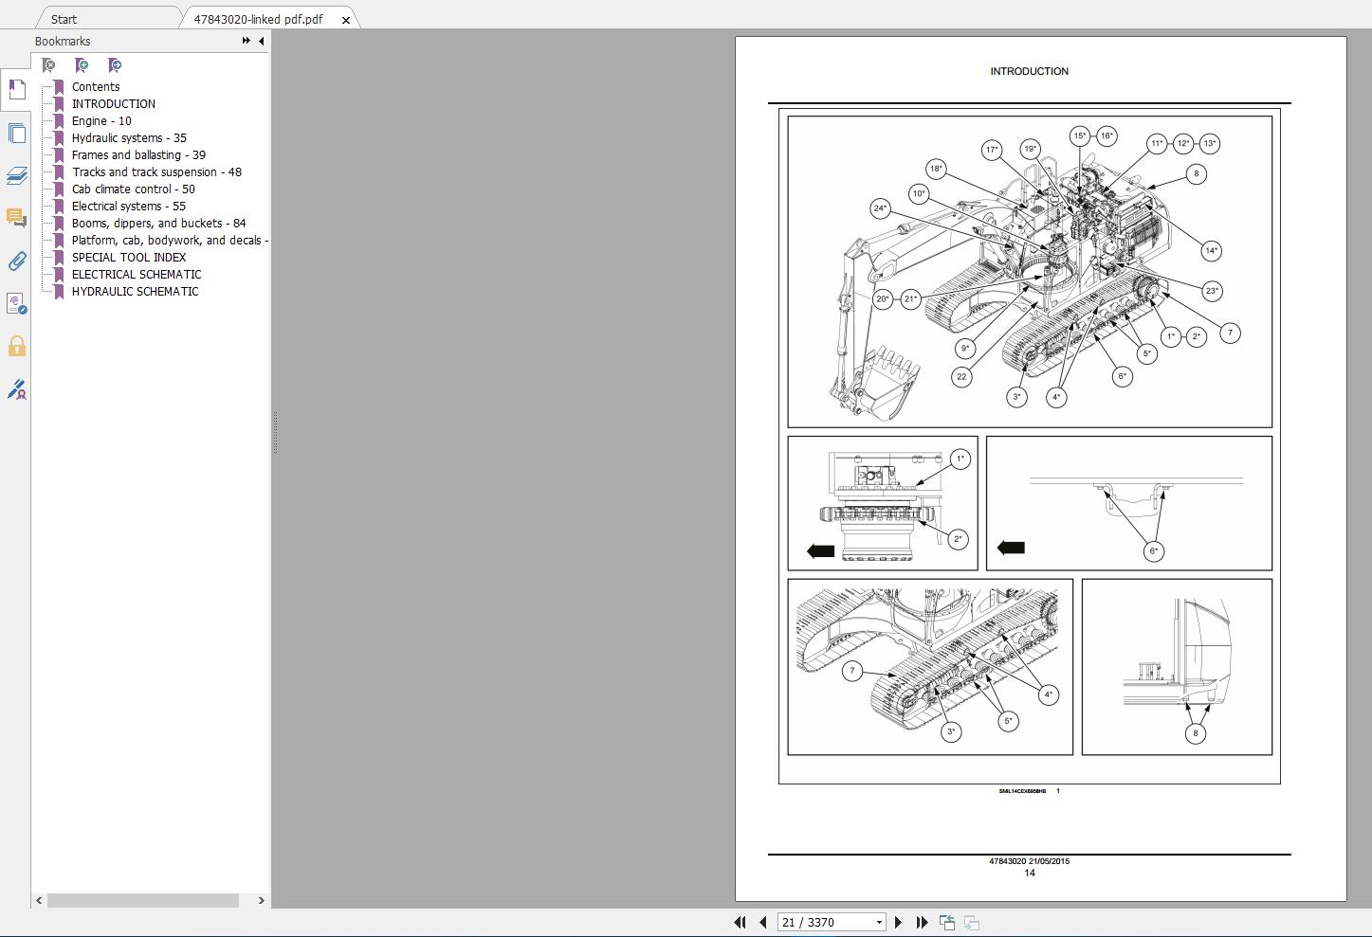
Task: Select Electrical systems - 55 bookmark
Action: pos(129,206)
